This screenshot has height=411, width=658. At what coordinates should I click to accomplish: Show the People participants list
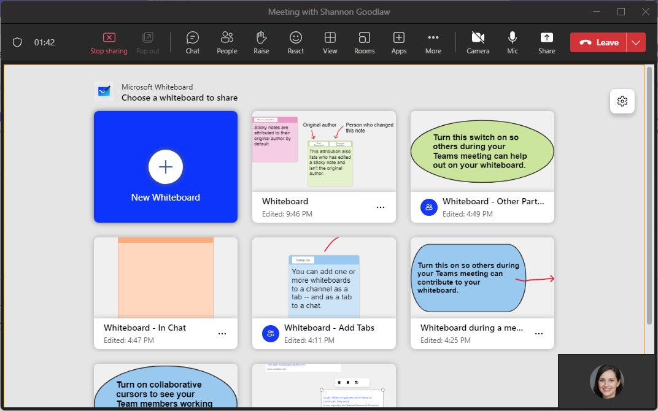227,43
